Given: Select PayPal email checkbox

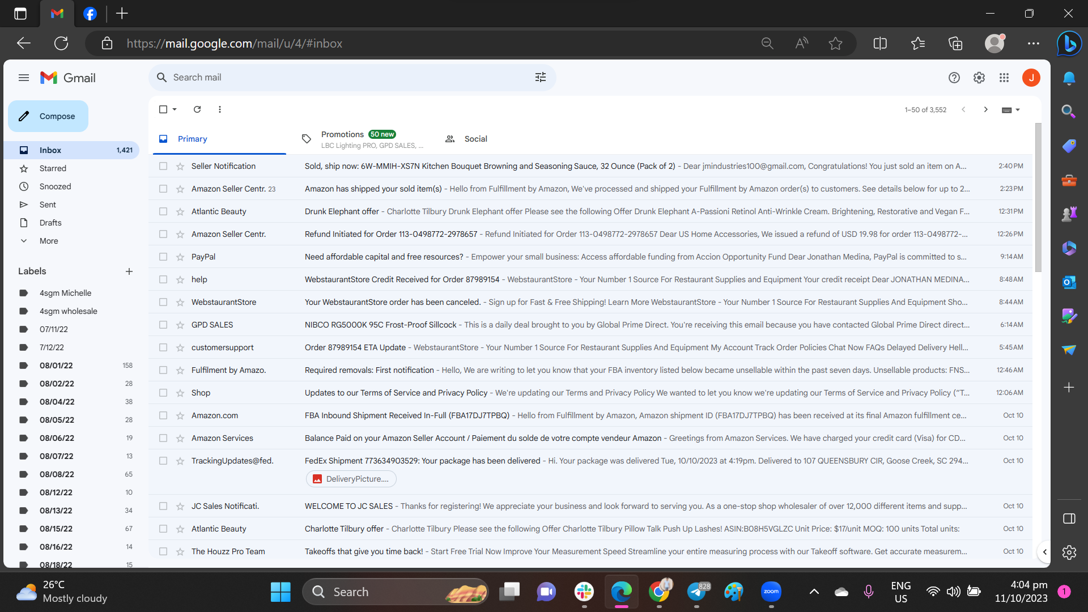Looking at the screenshot, I should point(163,257).
